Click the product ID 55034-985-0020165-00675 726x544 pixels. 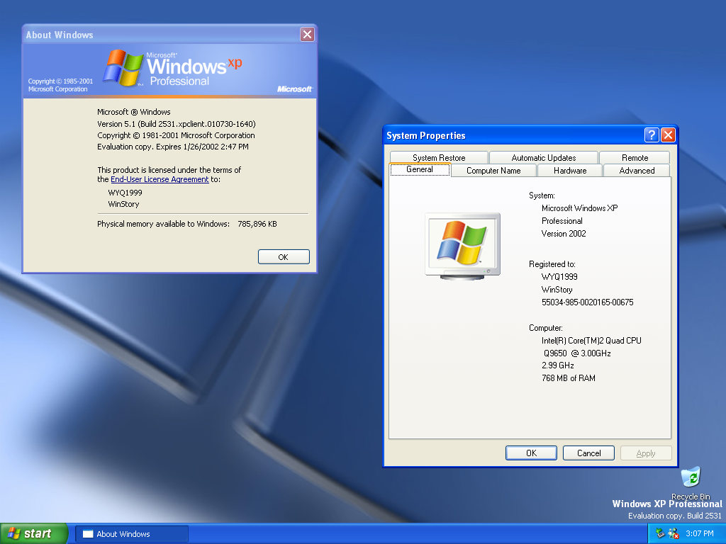click(587, 302)
